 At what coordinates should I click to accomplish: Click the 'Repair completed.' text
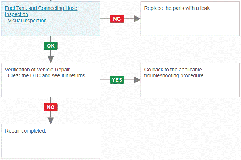26,131
